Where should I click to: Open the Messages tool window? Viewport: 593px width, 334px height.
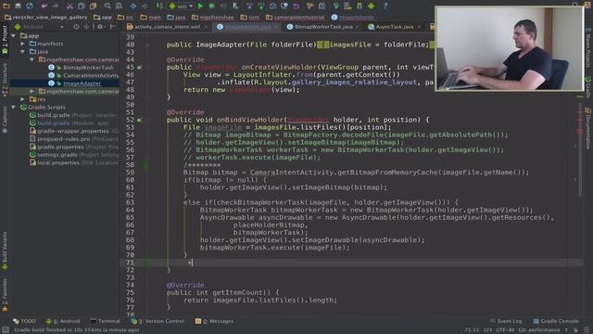(x=214, y=321)
